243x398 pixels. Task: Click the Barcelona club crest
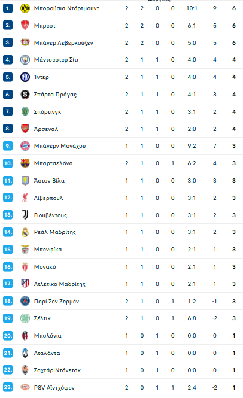click(x=25, y=163)
